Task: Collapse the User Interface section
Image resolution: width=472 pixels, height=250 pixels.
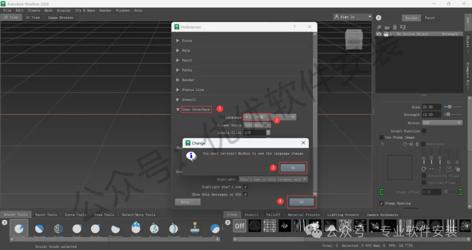Action: [x=177, y=109]
